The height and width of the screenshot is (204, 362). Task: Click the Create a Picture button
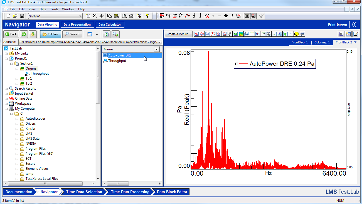pos(178,34)
